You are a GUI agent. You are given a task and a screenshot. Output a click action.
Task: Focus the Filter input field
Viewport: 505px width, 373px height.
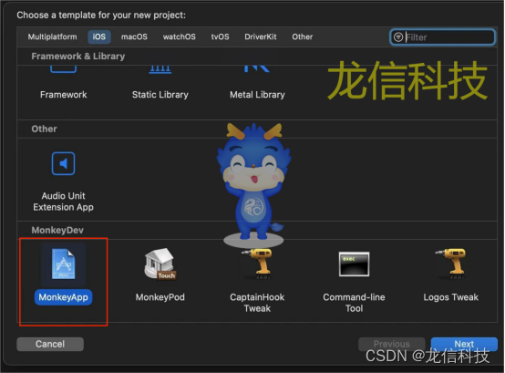[442, 37]
